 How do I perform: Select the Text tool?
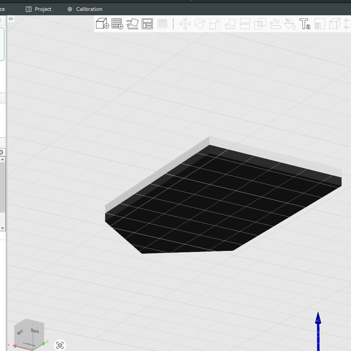(305, 24)
